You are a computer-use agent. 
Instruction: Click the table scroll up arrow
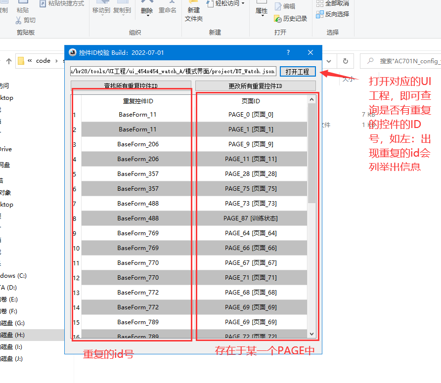point(311,99)
